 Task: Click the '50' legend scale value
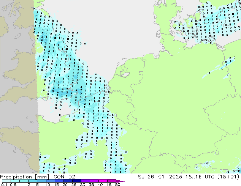(117, 184)
